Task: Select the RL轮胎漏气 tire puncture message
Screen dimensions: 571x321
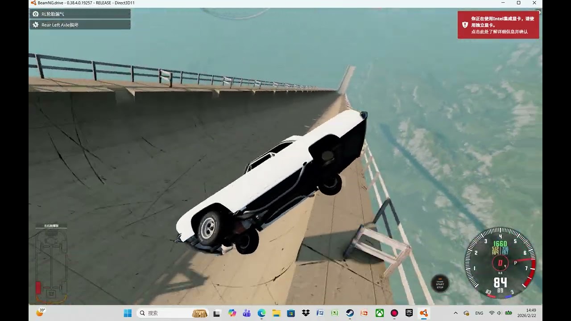Action: coord(80,14)
